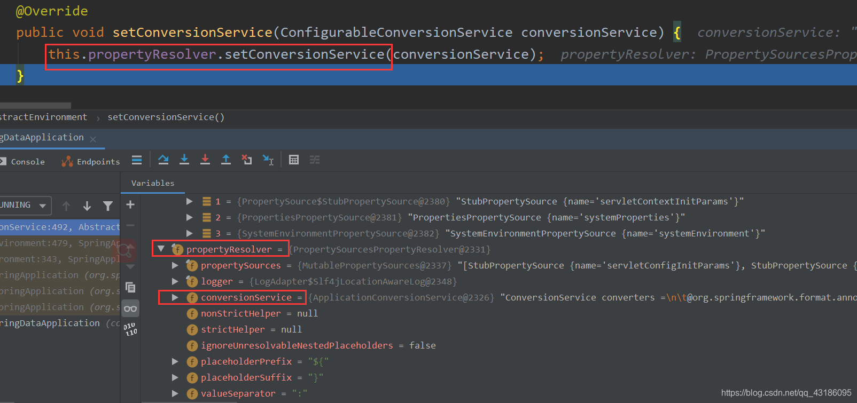Viewport: 857px width, 403px height.
Task: Select the onService:492 stack frame
Action: (x=60, y=227)
